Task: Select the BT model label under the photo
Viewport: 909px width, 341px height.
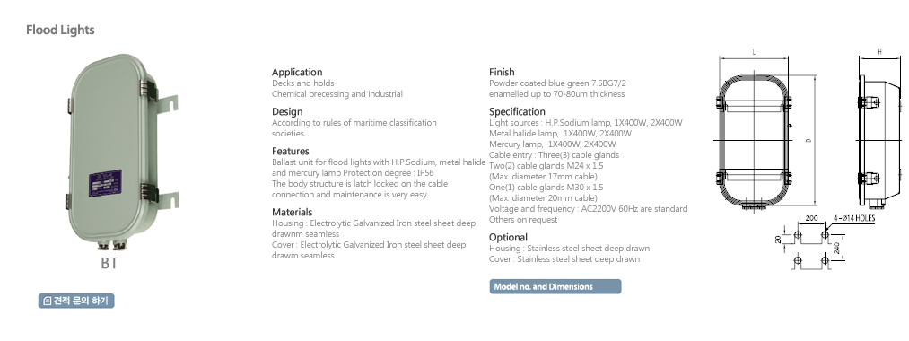Action: point(109,263)
